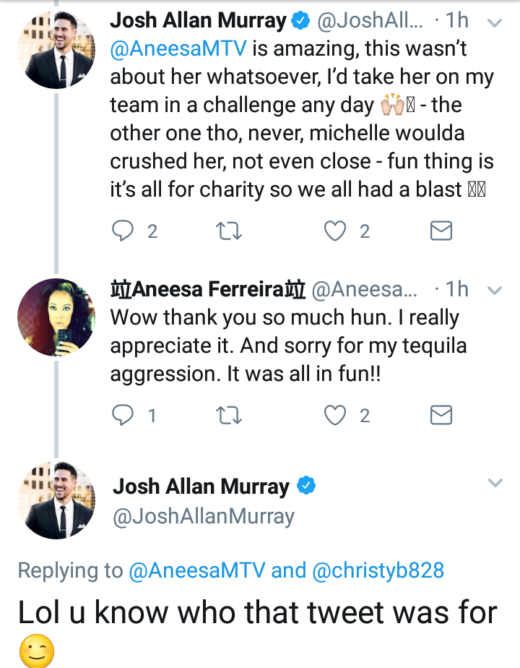
Task: Reply to Josh's first tweet about AneesaMTV
Action: tap(123, 231)
